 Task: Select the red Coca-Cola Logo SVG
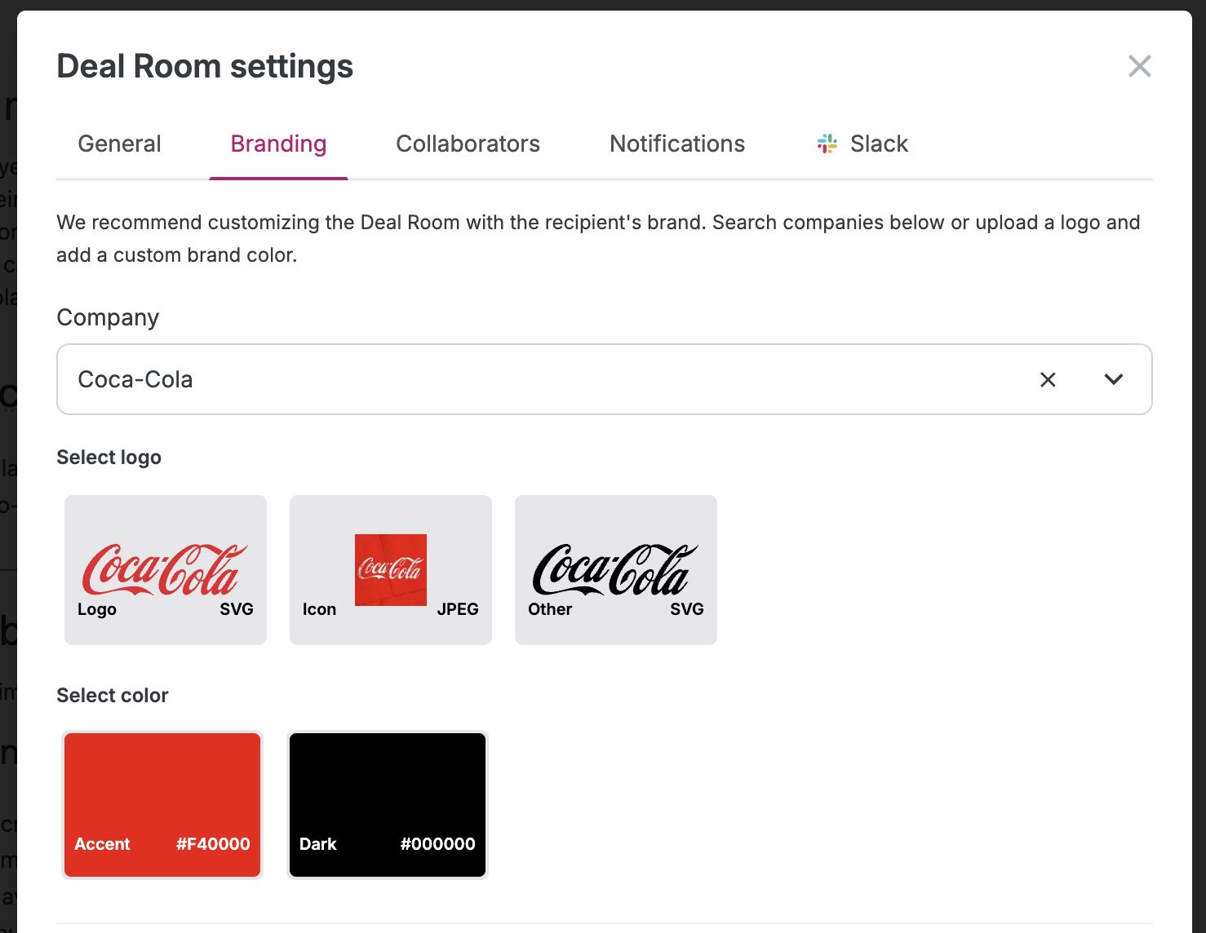tap(166, 570)
